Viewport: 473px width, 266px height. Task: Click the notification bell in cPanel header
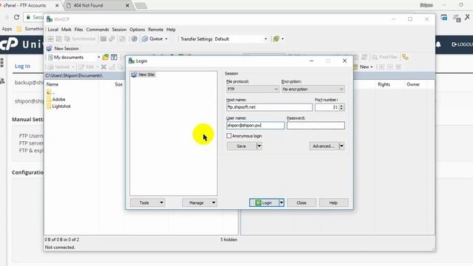click(x=438, y=44)
